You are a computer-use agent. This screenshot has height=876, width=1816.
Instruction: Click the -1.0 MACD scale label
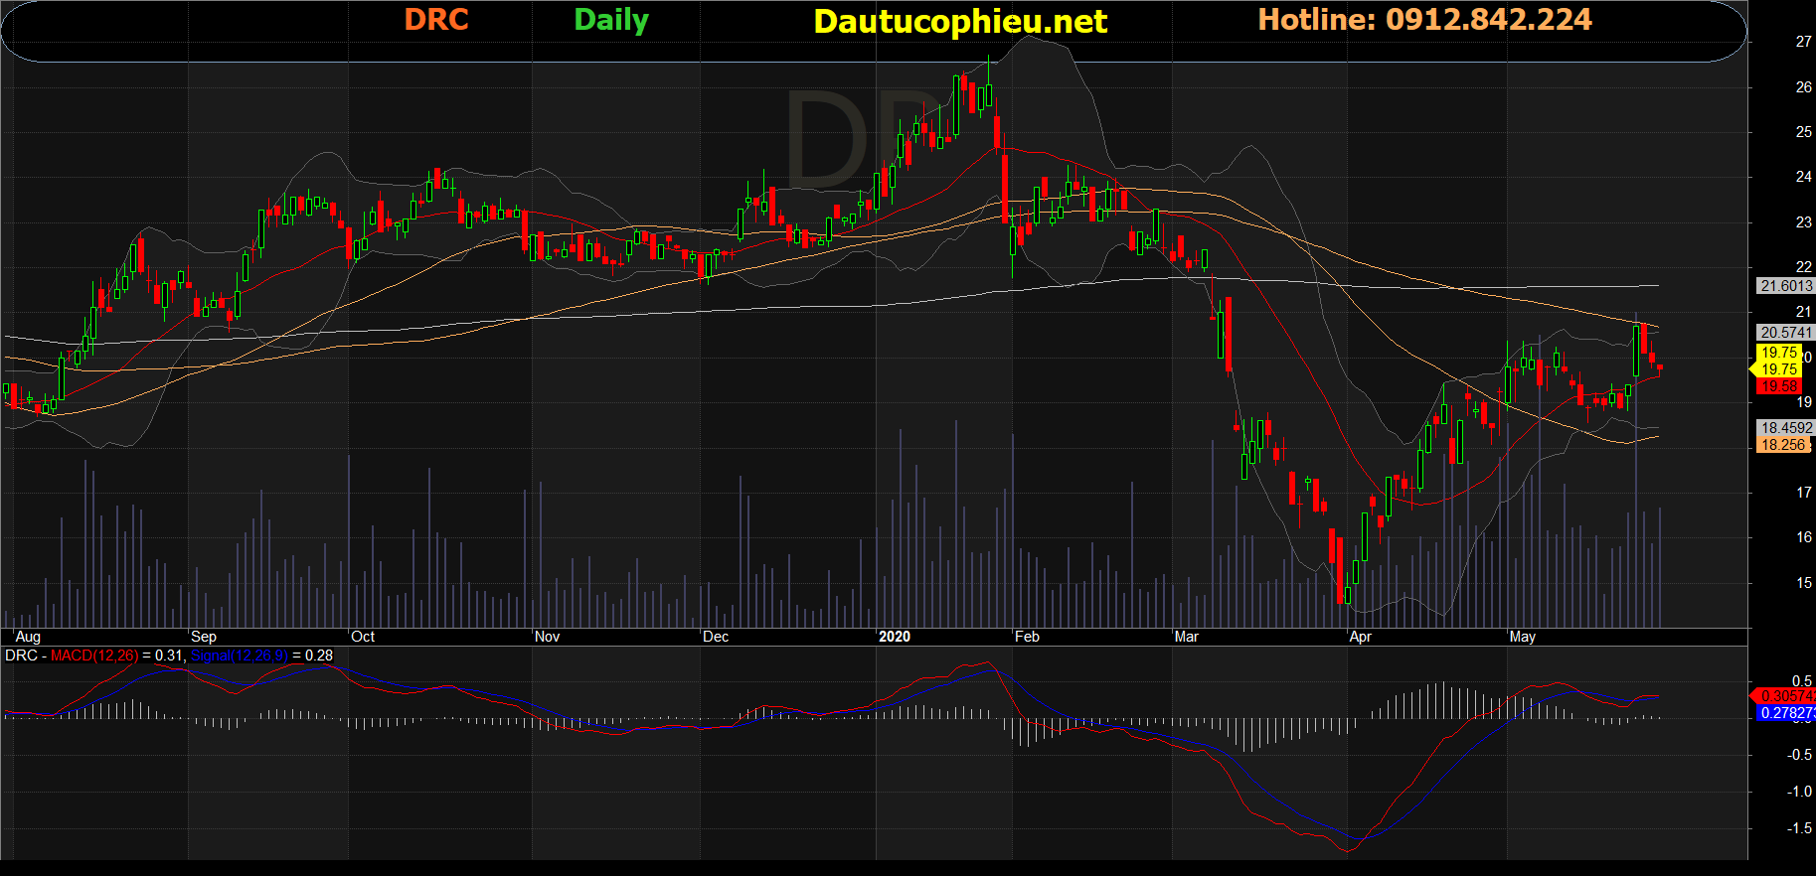1800,792
